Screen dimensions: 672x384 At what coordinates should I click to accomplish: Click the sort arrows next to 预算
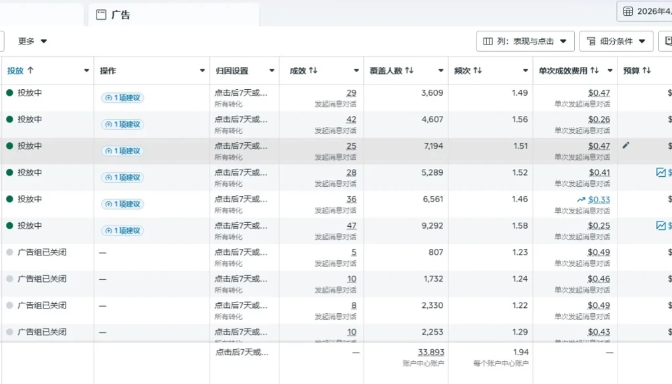pyautogui.click(x=646, y=71)
